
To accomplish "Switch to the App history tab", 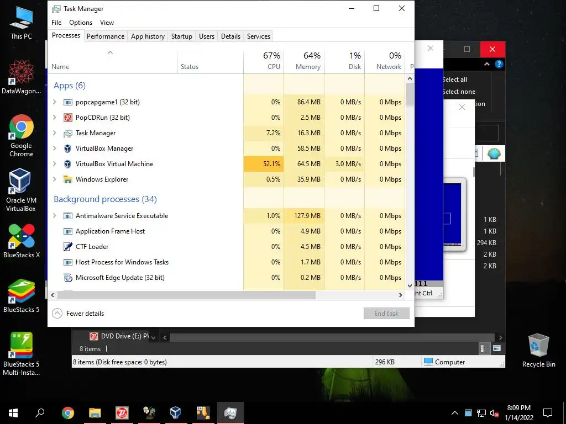I will (x=148, y=36).
